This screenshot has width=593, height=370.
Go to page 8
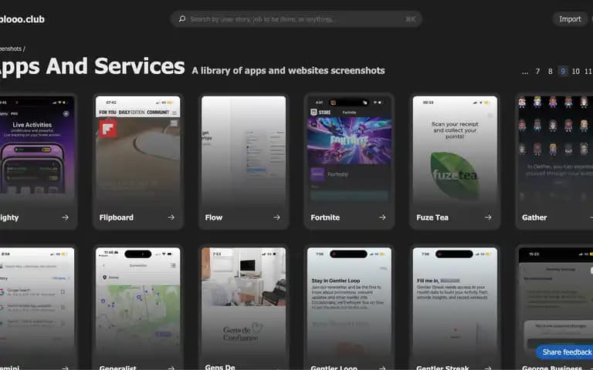[551, 72]
